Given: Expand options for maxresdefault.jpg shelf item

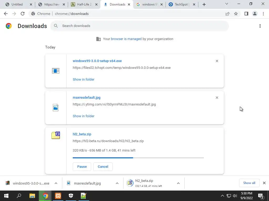Looking at the screenshot, I should coord(117,183).
